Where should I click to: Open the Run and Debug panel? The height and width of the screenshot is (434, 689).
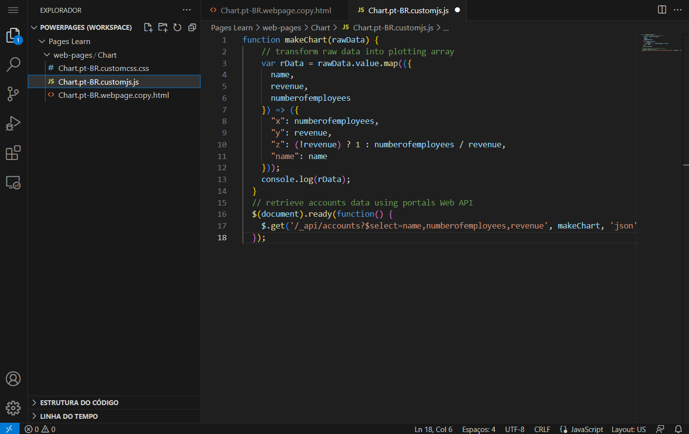pyautogui.click(x=13, y=123)
